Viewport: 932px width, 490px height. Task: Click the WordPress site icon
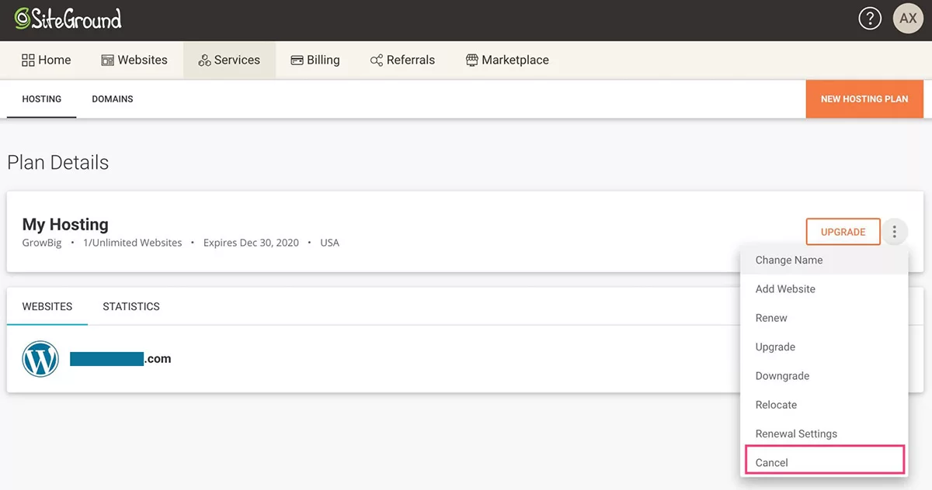(40, 359)
